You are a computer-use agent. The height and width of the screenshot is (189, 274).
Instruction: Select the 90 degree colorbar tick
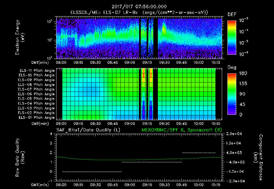tap(242, 94)
